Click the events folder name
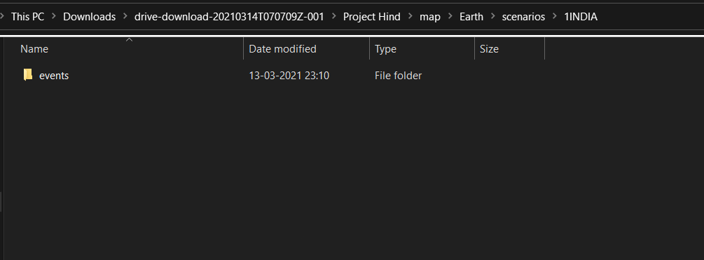The width and height of the screenshot is (704, 260). [x=54, y=76]
